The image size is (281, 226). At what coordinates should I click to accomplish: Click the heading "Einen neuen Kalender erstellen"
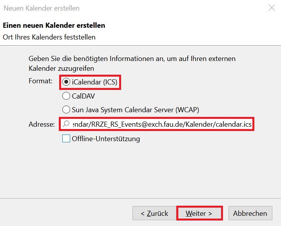(x=54, y=26)
